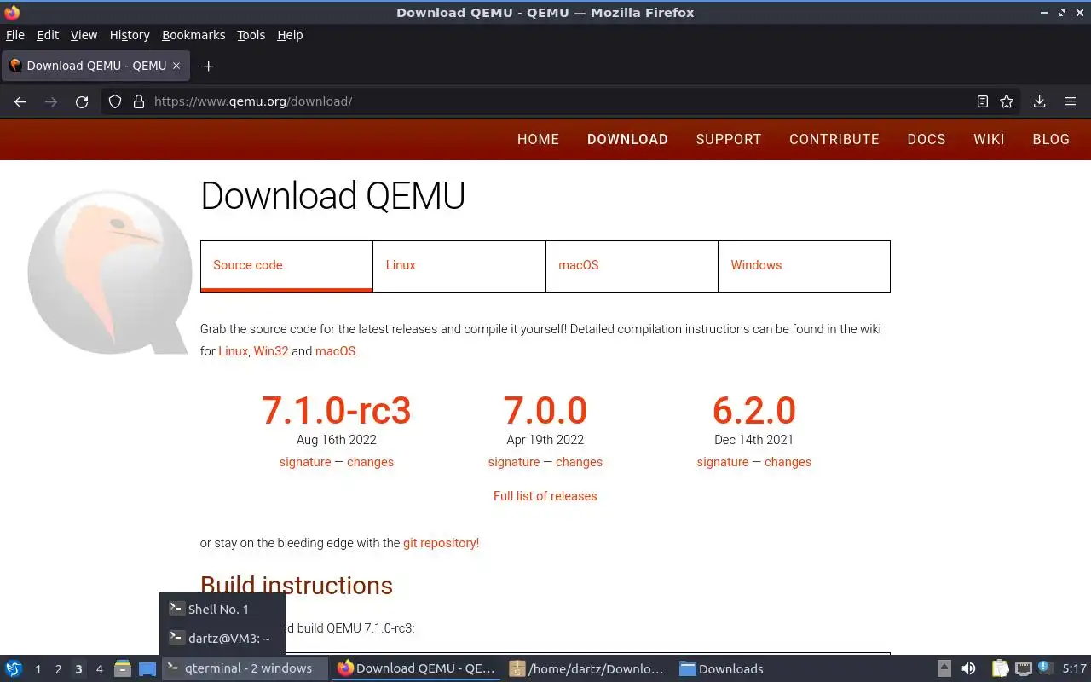This screenshot has width=1091, height=682.
Task: Open the network status tray icon
Action: (x=1024, y=668)
